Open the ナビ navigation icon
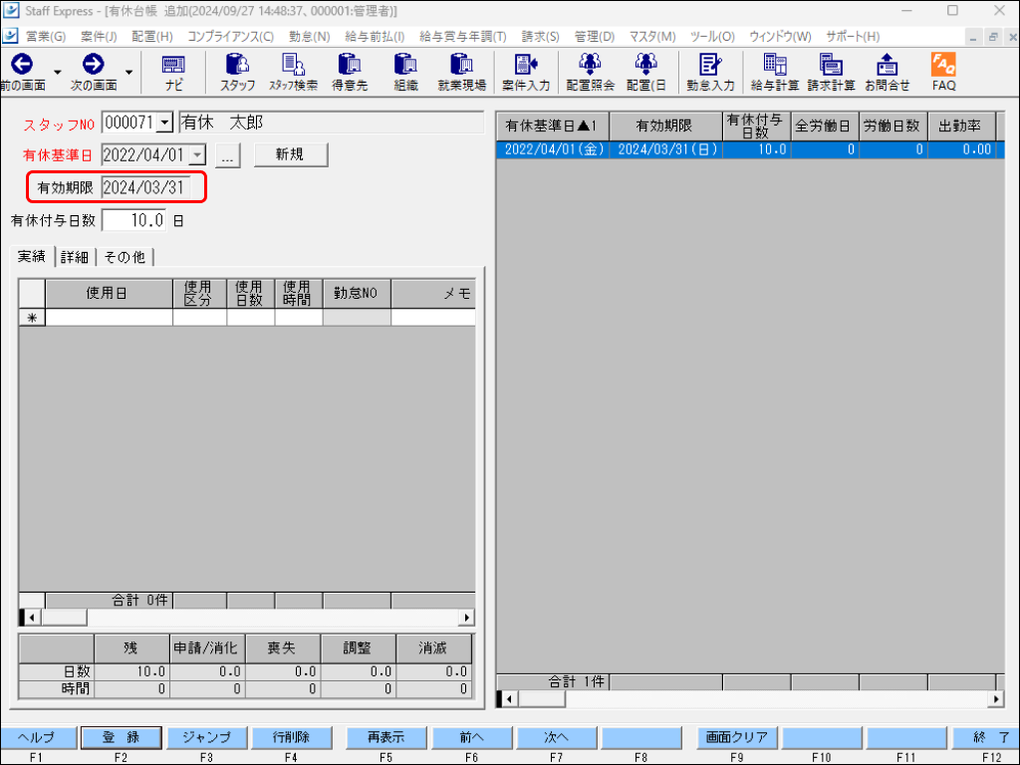The image size is (1020, 765). point(173,72)
